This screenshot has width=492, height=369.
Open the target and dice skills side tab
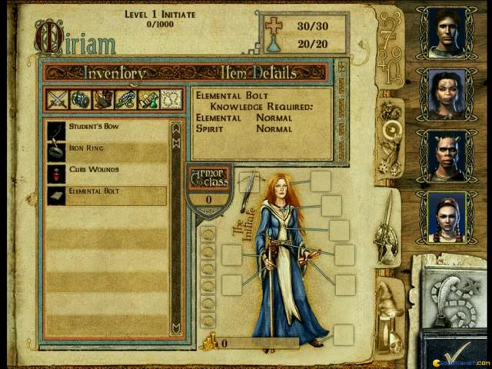pyautogui.click(x=389, y=140)
